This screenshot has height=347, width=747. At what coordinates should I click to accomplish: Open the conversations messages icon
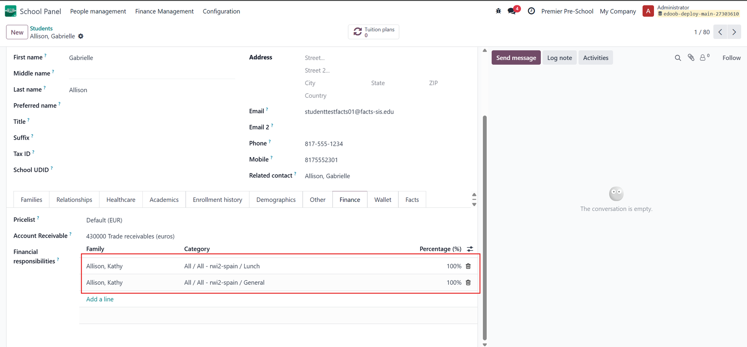click(512, 11)
